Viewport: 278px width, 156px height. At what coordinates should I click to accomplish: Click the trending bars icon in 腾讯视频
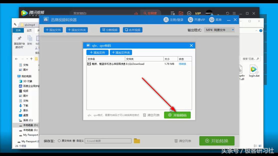point(136,13)
